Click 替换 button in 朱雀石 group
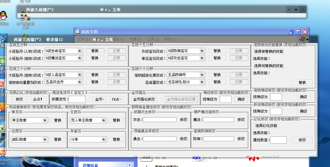The image size is (330, 167). coord(116,139)
